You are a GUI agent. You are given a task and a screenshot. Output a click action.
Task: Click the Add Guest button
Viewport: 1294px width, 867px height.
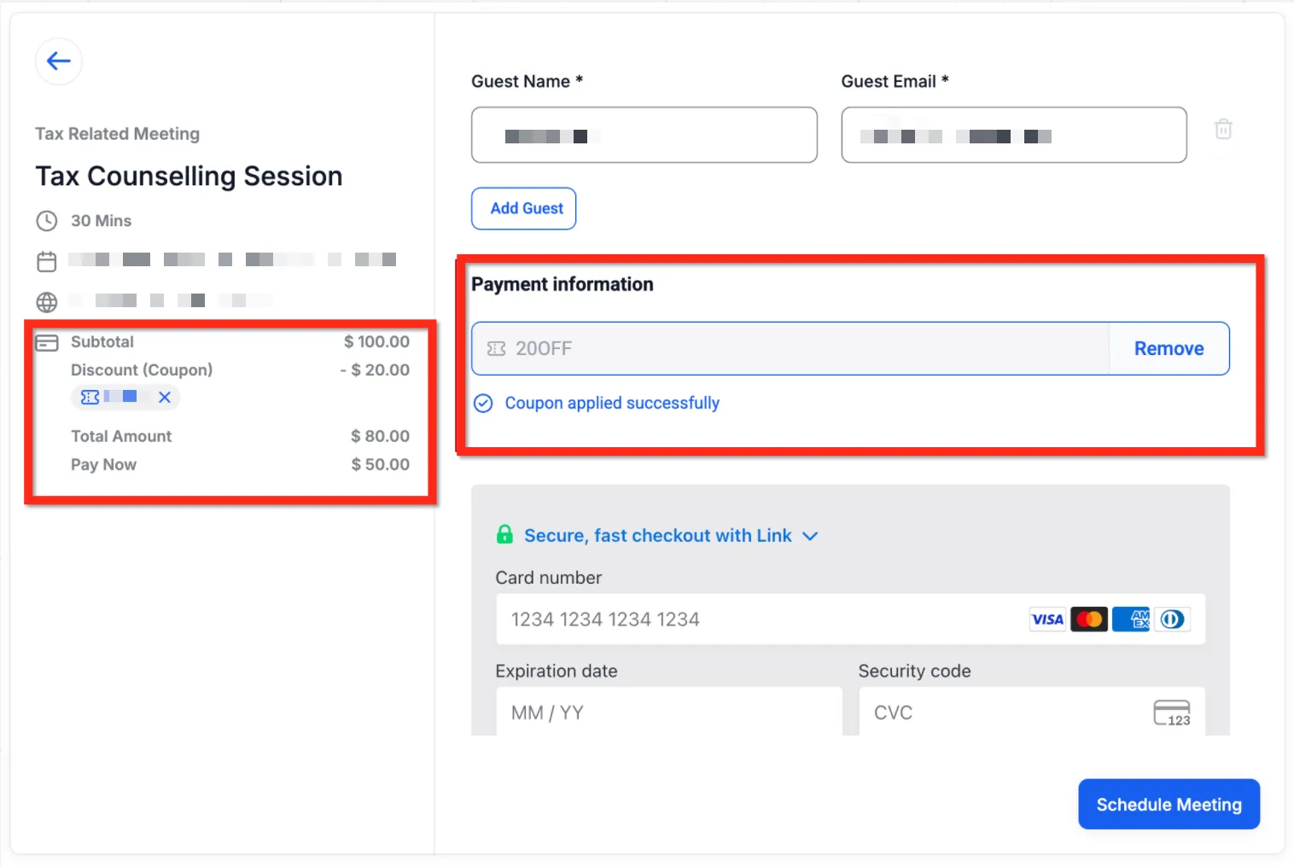(x=524, y=208)
